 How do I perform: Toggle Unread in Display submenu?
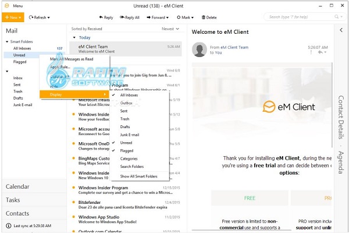(140, 143)
